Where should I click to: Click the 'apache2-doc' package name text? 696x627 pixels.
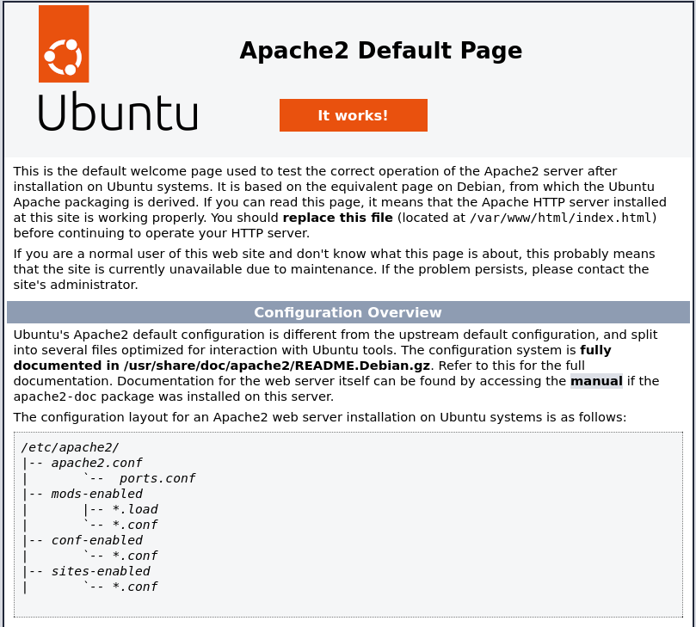[55, 396]
